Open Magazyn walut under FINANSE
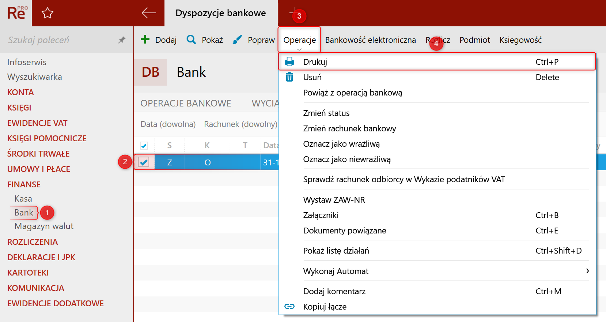Image resolution: width=606 pixels, height=322 pixels. point(44,226)
